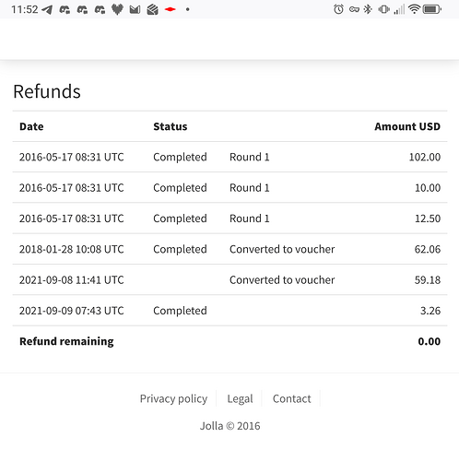Click Converted to voucher in 62.06 row

coord(282,249)
